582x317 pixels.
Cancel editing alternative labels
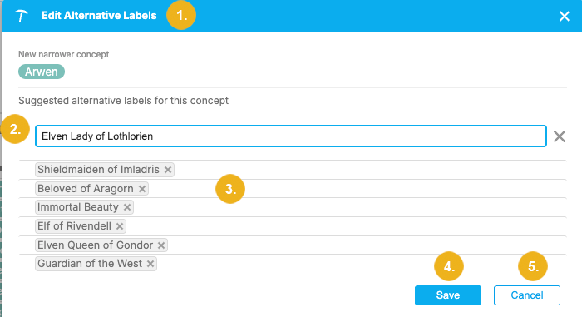(526, 295)
